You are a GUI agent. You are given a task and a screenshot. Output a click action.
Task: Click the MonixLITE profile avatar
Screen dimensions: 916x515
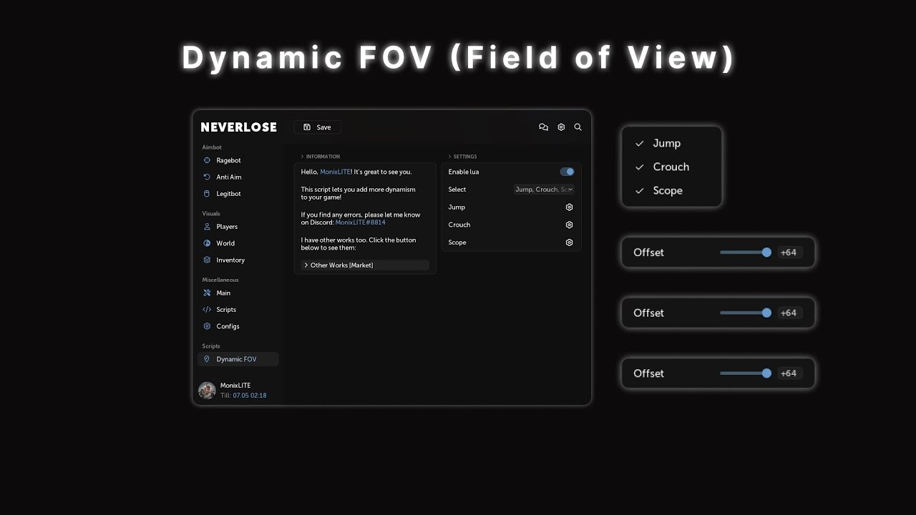pyautogui.click(x=207, y=391)
